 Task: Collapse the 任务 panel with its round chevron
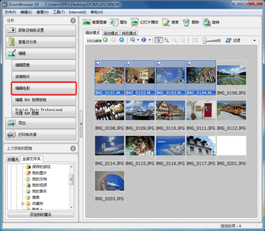pos(73,21)
